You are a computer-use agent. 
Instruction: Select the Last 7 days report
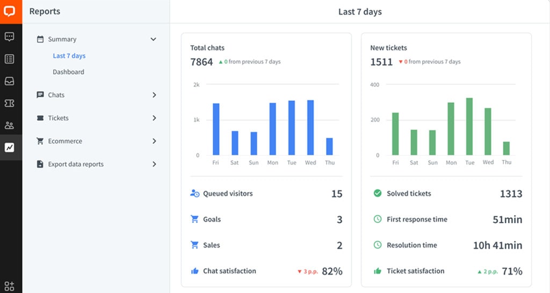[69, 56]
